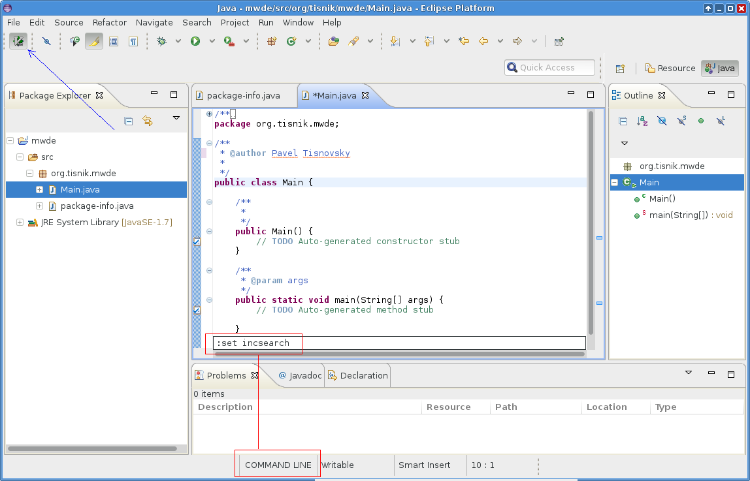This screenshot has height=481, width=750.
Task: Click the Previous Annotation up-arrow icon
Action: 429,42
